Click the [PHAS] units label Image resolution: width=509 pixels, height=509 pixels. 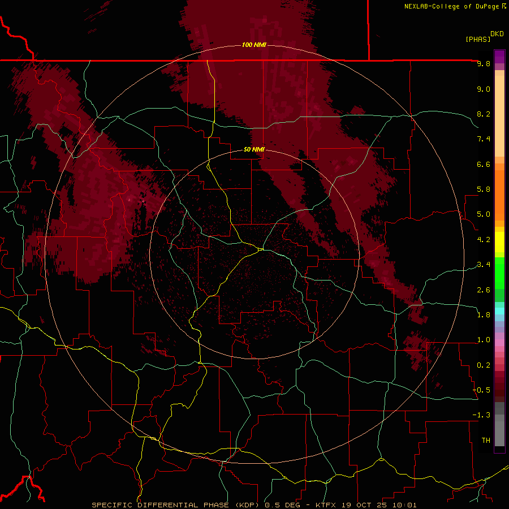(478, 39)
